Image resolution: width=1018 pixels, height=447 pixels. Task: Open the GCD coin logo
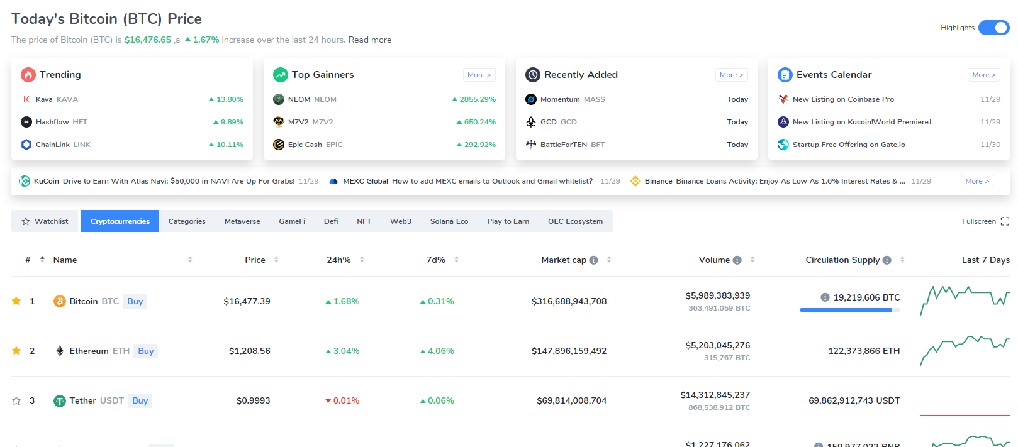pos(531,122)
